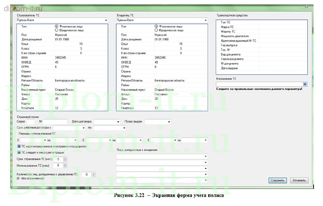Open the last Периоды использования end date dropdown
Image resolution: width=323 pixels, height=206 pixels.
click(x=205, y=140)
